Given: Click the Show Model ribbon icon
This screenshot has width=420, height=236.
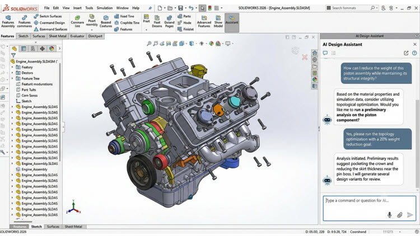Looking at the screenshot, I should [218, 21].
